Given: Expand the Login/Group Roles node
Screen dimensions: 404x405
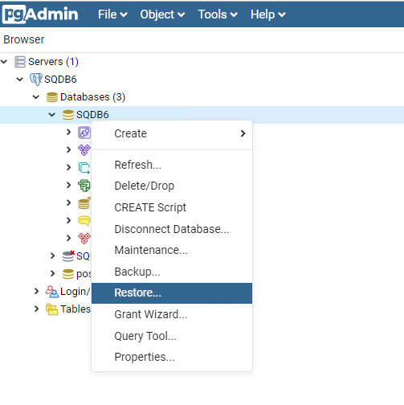Looking at the screenshot, I should [36, 291].
